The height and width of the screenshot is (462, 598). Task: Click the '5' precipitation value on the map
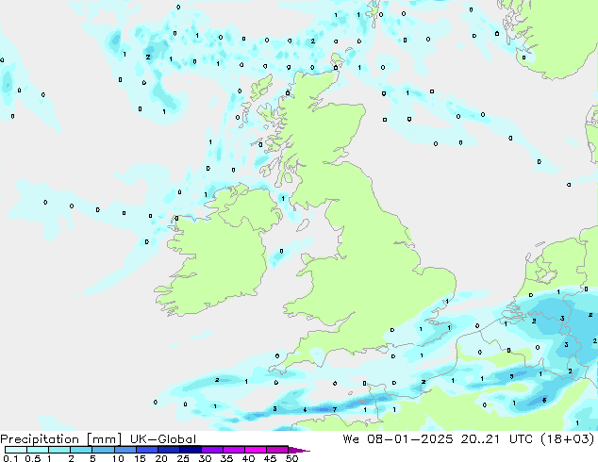point(511,376)
